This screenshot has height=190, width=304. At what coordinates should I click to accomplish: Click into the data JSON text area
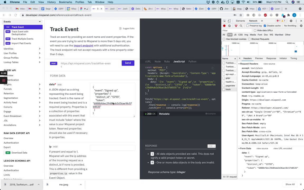(x=112, y=100)
